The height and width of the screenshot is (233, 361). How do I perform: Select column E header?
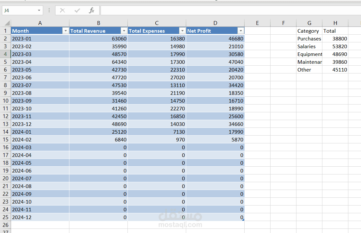coord(258,23)
